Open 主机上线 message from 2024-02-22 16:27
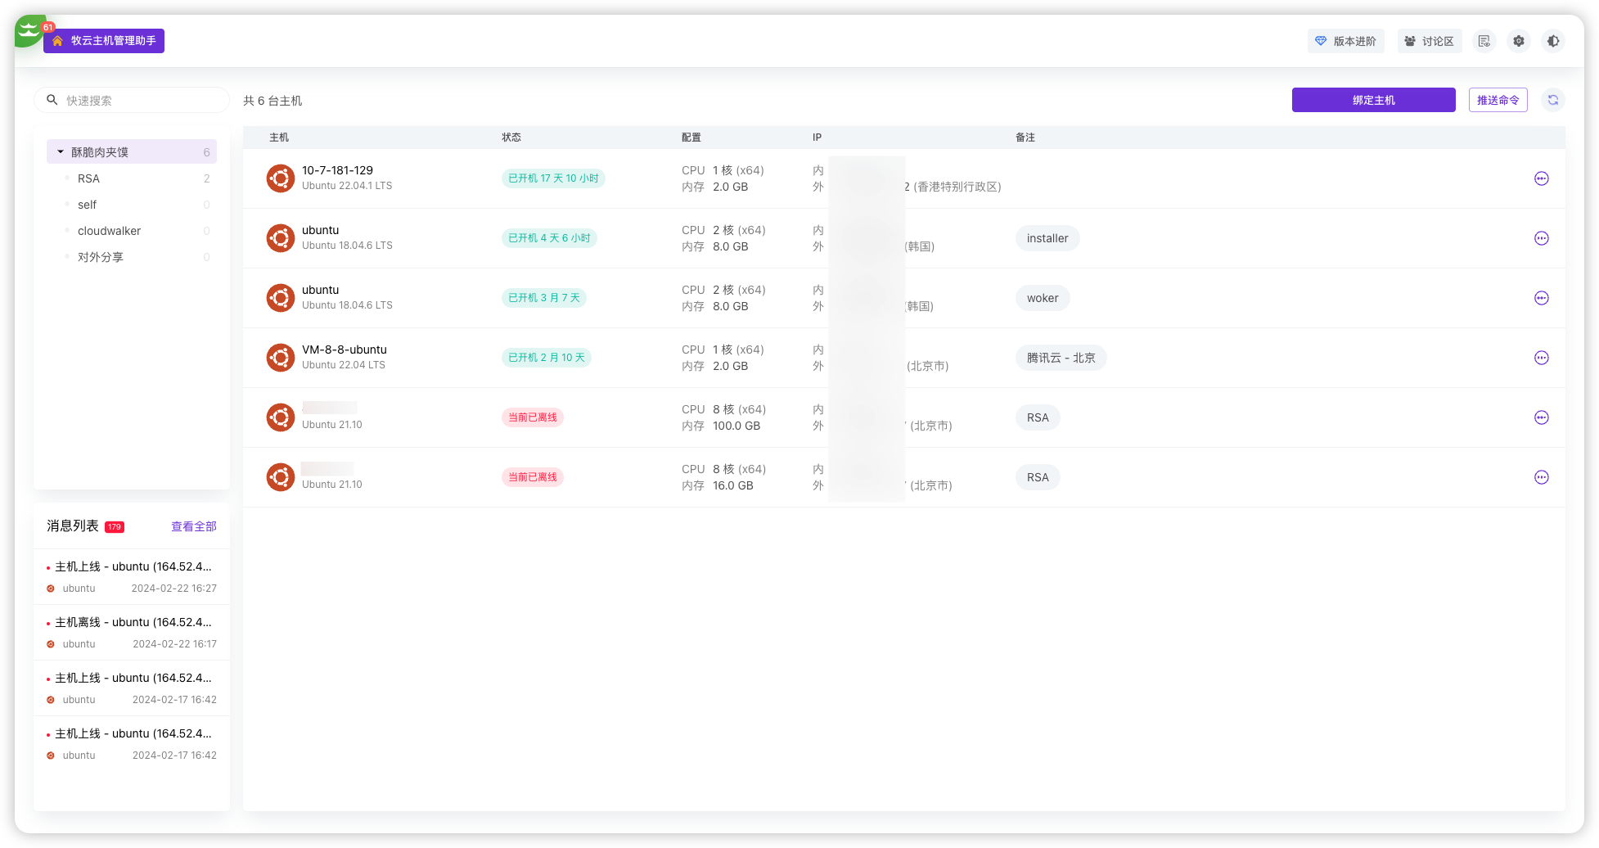 pos(132,576)
